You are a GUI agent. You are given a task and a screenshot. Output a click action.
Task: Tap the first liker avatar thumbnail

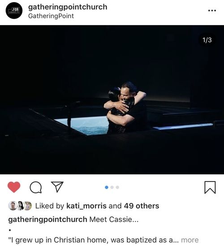(x=13, y=206)
